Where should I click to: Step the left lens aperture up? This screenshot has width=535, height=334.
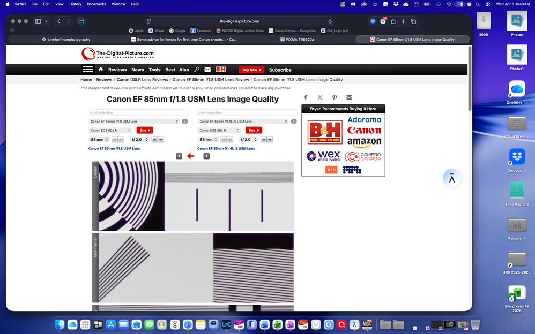[x=154, y=139]
